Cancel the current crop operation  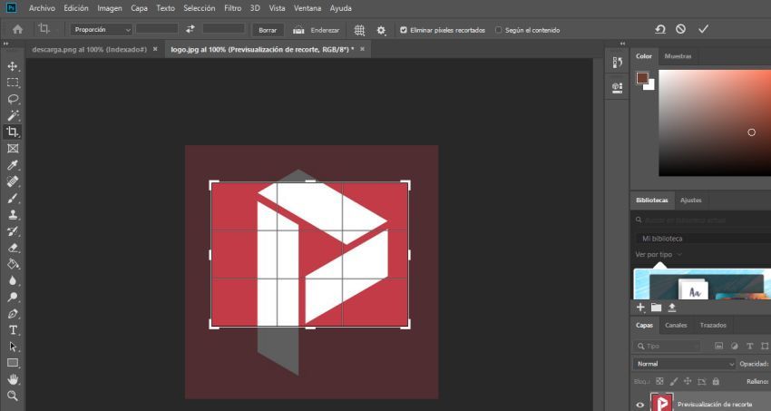(x=680, y=30)
